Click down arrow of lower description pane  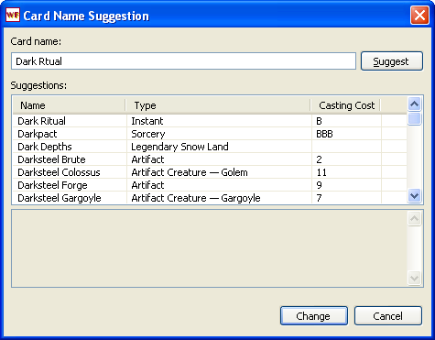(414, 278)
